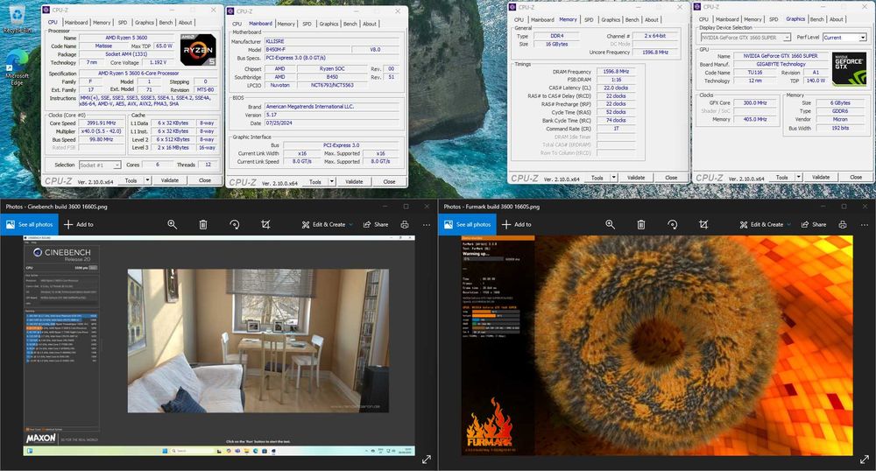
Task: Click the Ryzen 5 logo in the CPU-Z CPU window
Action: coord(198,50)
